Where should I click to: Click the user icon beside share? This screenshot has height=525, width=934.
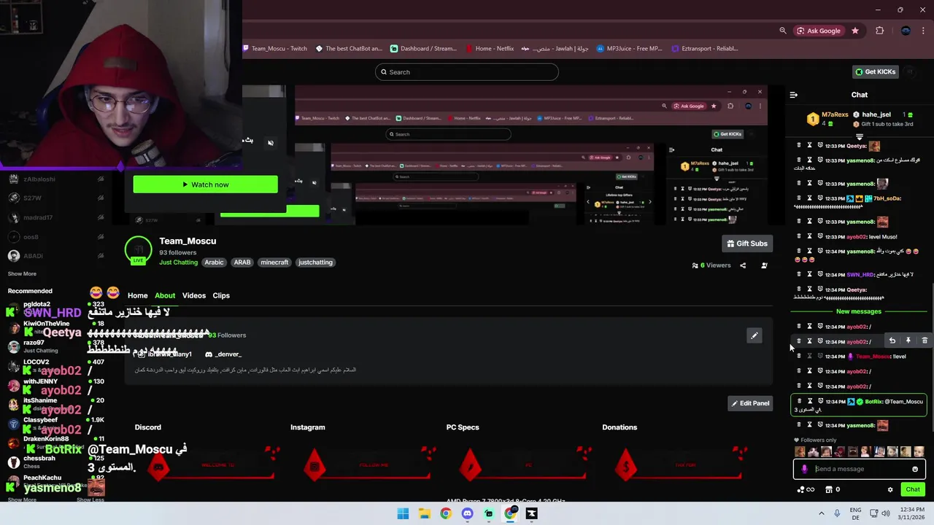click(x=764, y=265)
